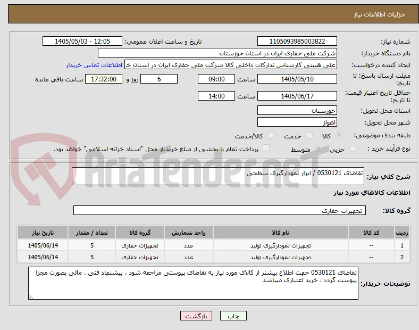This screenshot has width=419, height=330.
Task: Click the resize handle of buyer notes textarea
Action: [31, 296]
